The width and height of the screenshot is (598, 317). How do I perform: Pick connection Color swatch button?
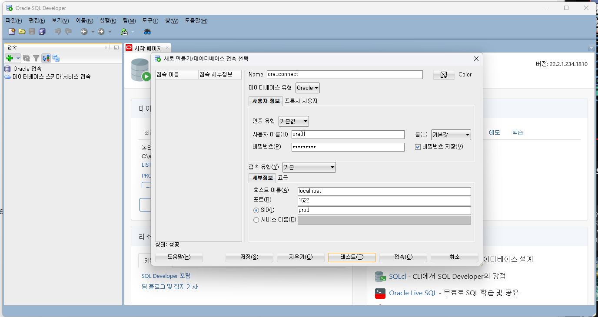[444, 75]
